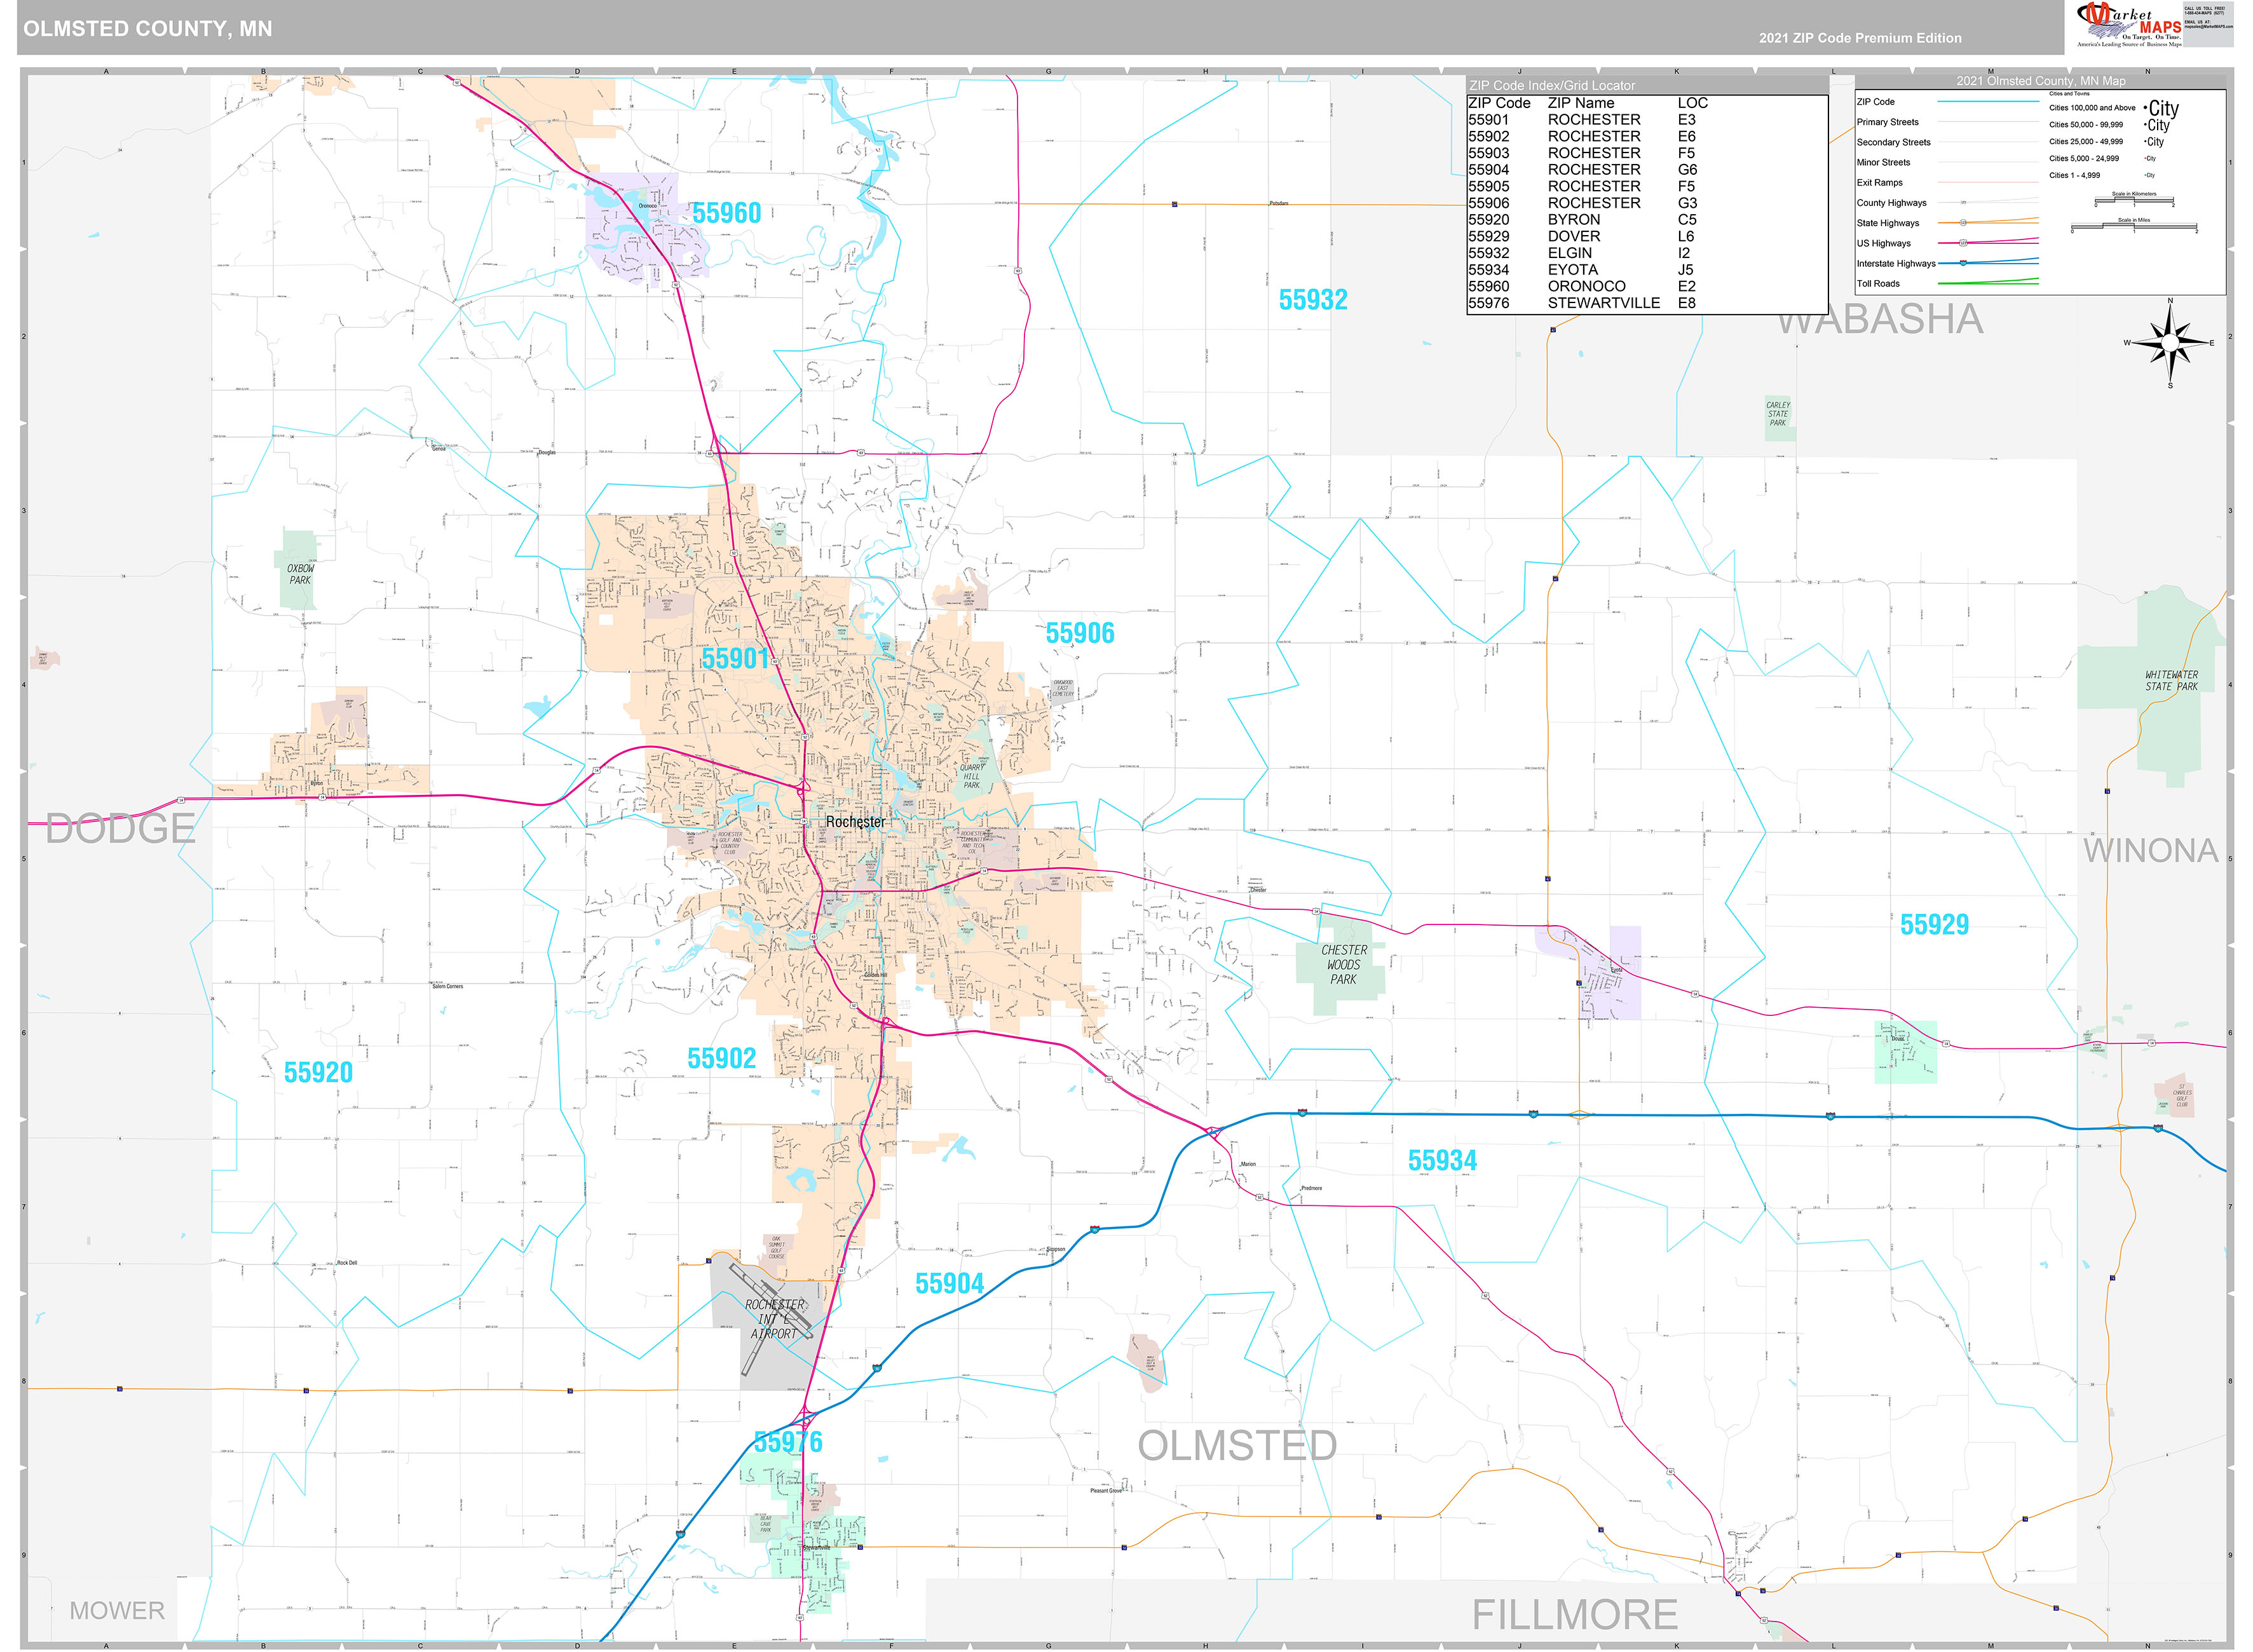Click 'Cities 100,000 and Above' legend entry
Screen dimensions: 2253x1652
point(2092,108)
